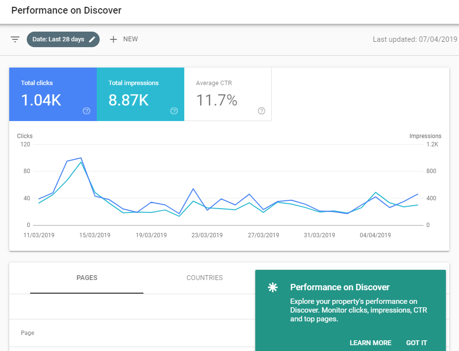
Task: Open help icon on Average CTR card
Action: 262,111
